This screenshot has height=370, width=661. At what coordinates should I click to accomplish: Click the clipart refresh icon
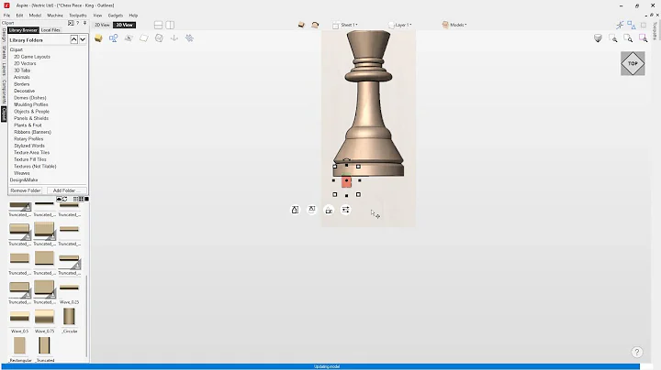(64, 200)
